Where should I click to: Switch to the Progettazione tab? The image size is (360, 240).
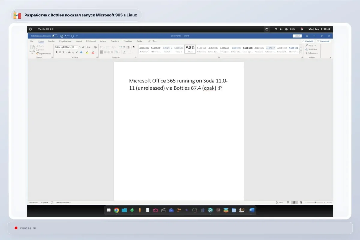point(65,41)
